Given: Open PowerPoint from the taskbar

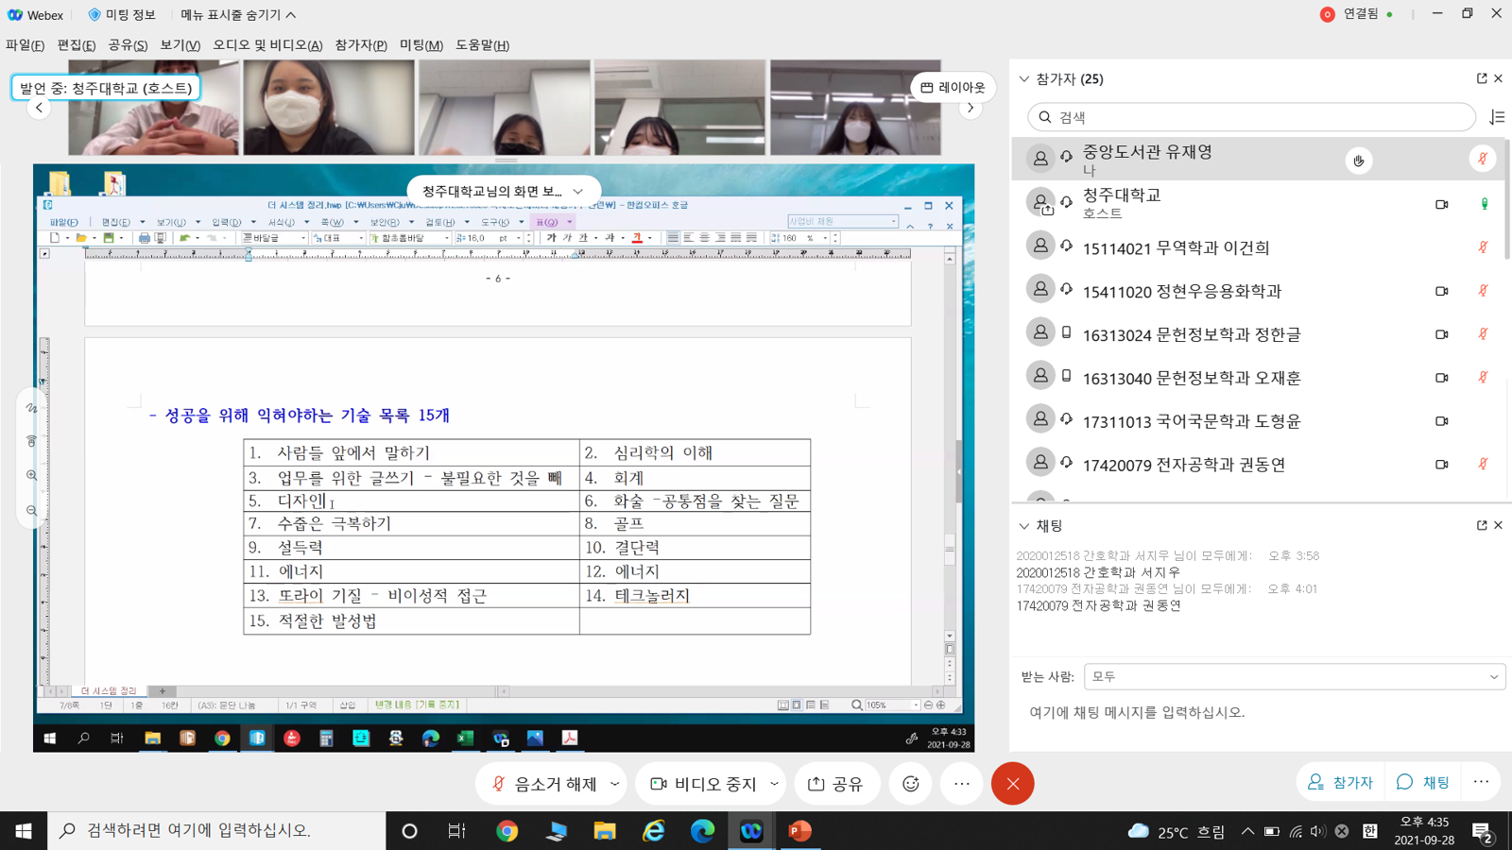Looking at the screenshot, I should tap(800, 831).
